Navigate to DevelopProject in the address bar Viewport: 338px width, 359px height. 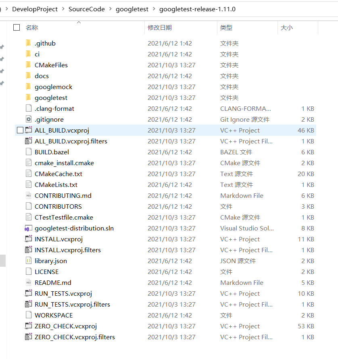tap(35, 9)
